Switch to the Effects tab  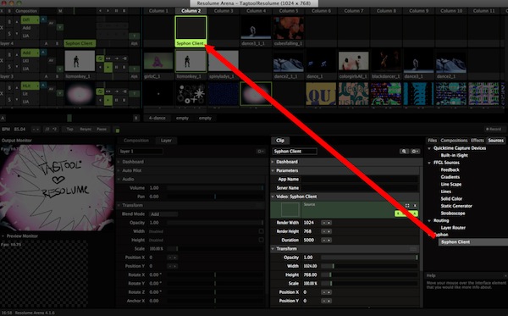pos(478,141)
